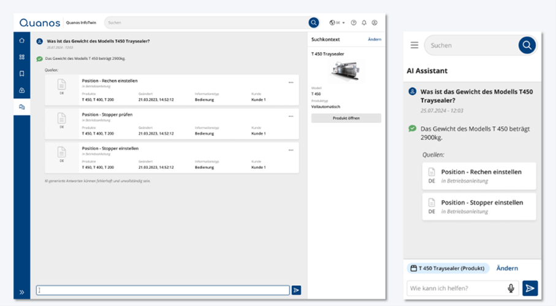The width and height of the screenshot is (556, 306).
Task: Click Ändern in the Suchkontext panel
Action: [375, 39]
